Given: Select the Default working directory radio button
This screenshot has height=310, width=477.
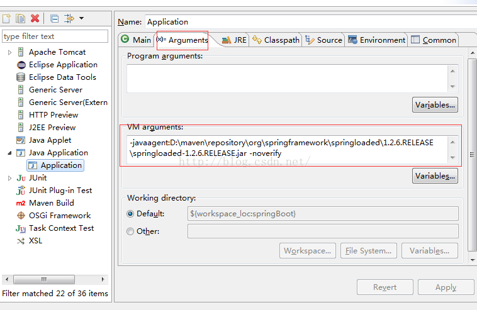Looking at the screenshot, I should (130, 214).
